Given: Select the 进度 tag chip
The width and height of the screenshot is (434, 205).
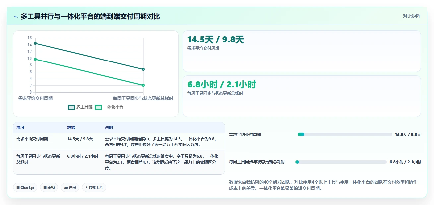Looking at the screenshot, I should click(x=70, y=187).
